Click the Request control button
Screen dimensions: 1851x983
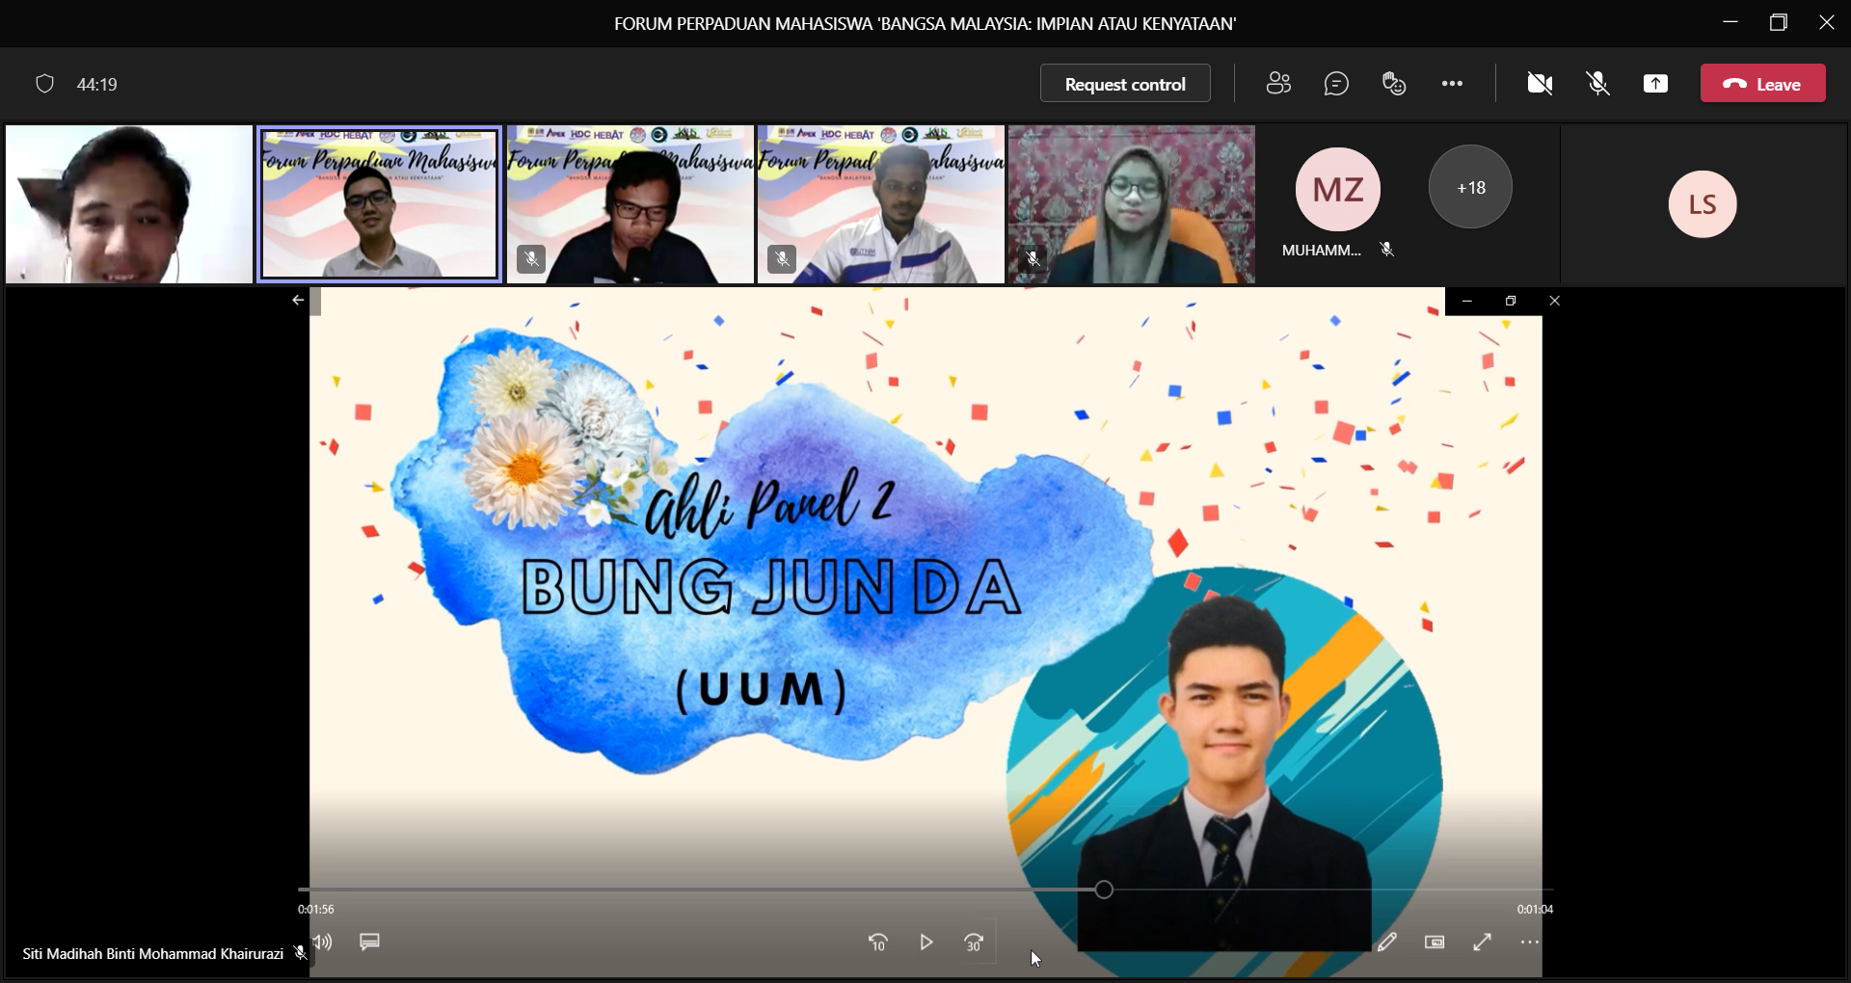(1125, 84)
